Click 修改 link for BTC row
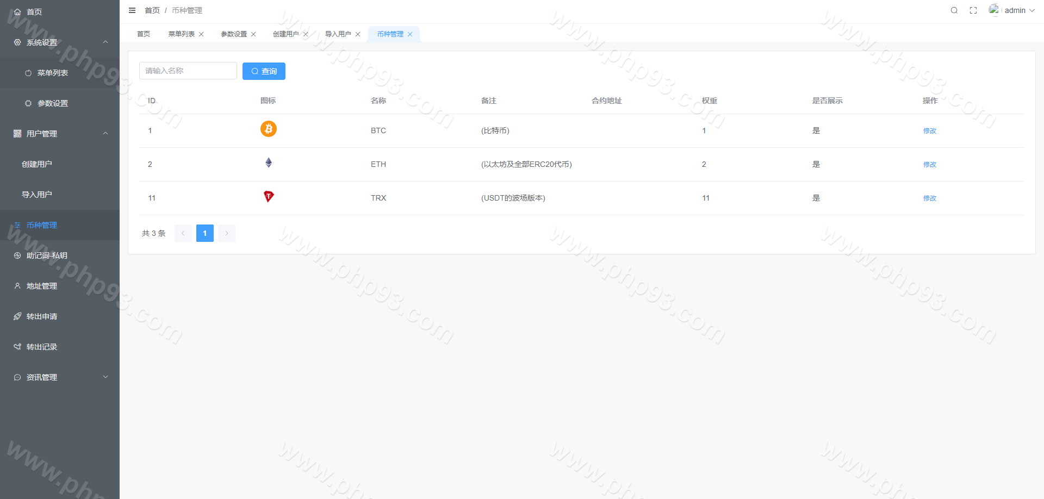Viewport: 1044px width, 499px height. click(929, 131)
